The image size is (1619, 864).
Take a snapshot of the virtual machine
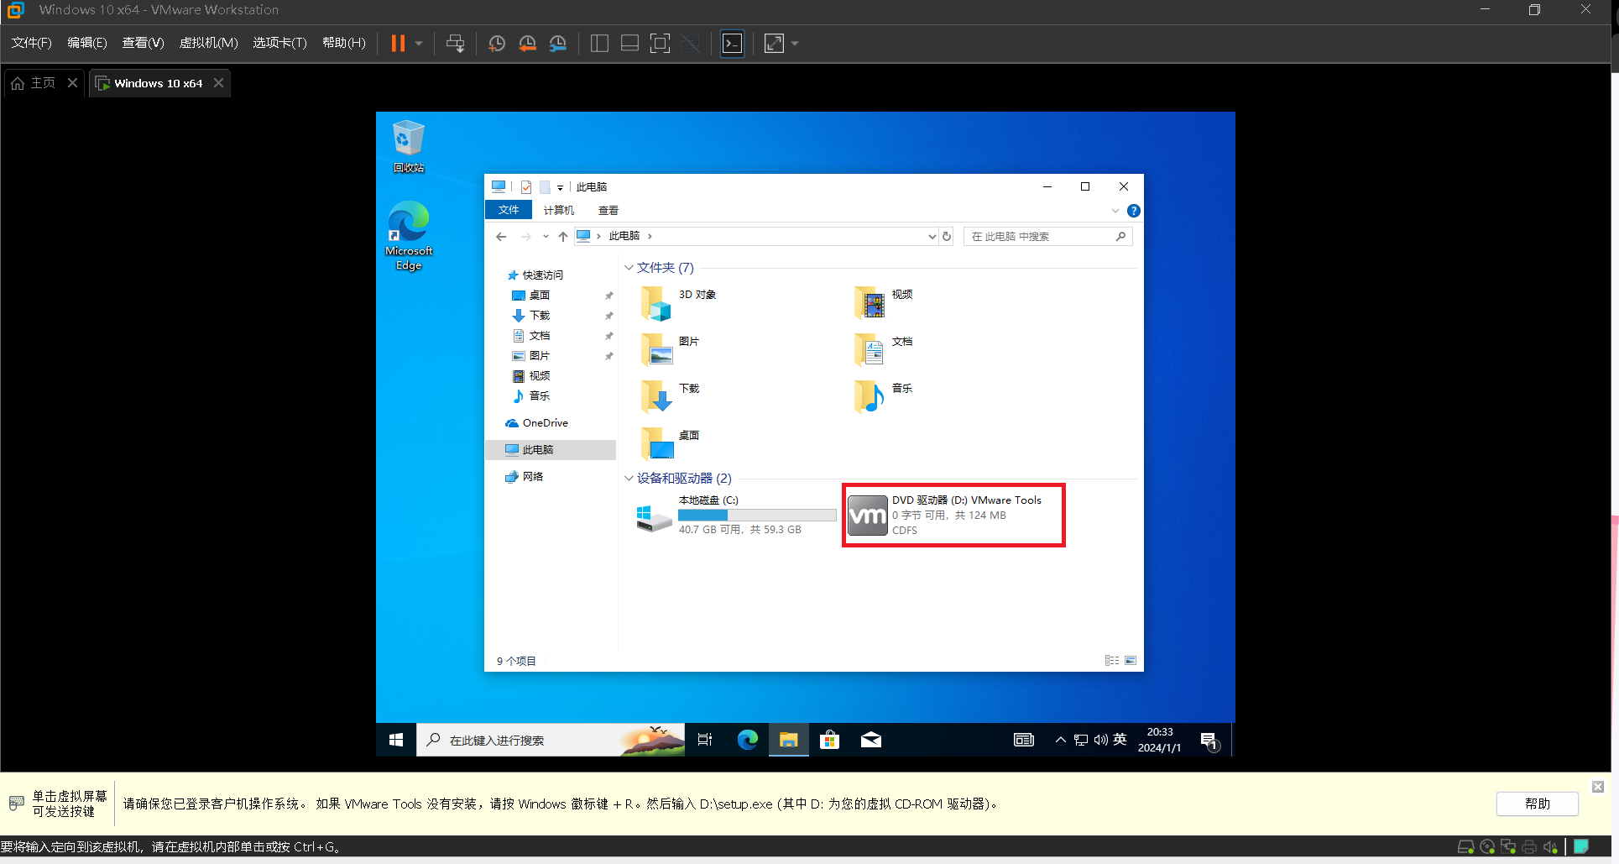tap(497, 43)
